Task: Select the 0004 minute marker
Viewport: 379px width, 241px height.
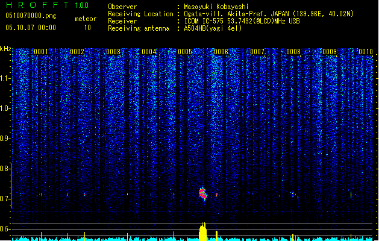Action: point(149,52)
